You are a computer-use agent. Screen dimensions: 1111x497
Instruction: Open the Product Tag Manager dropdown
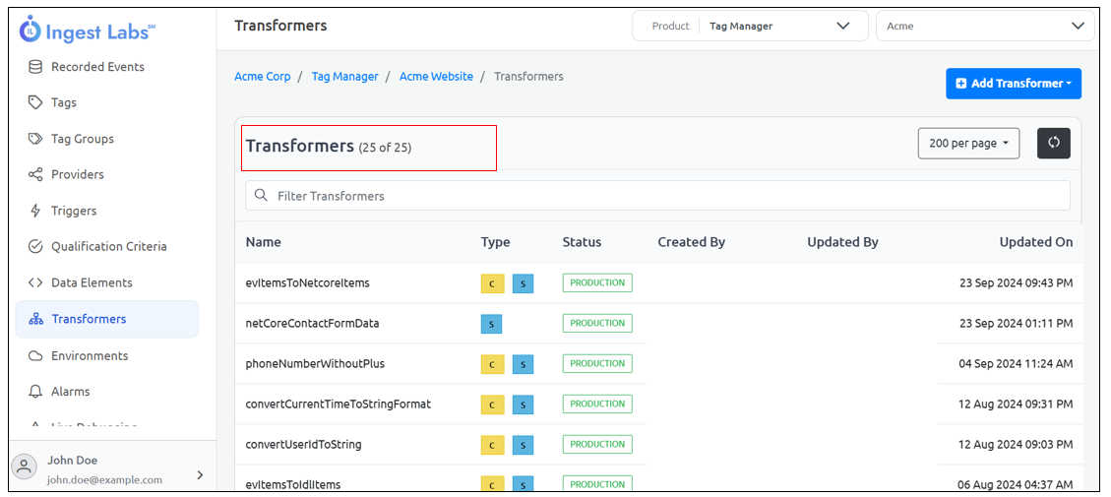(750, 26)
